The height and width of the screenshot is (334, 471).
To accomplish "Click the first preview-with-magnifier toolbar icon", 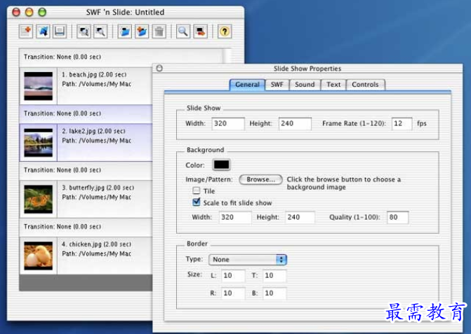I will pyautogui.click(x=84, y=32).
